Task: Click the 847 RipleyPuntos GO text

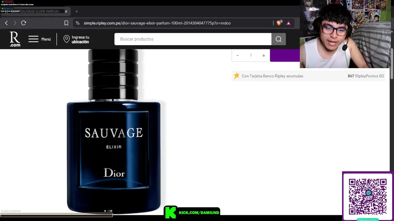Action: 366,76
